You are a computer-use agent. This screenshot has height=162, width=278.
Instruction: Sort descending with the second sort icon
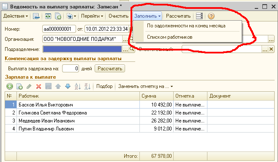87,86
